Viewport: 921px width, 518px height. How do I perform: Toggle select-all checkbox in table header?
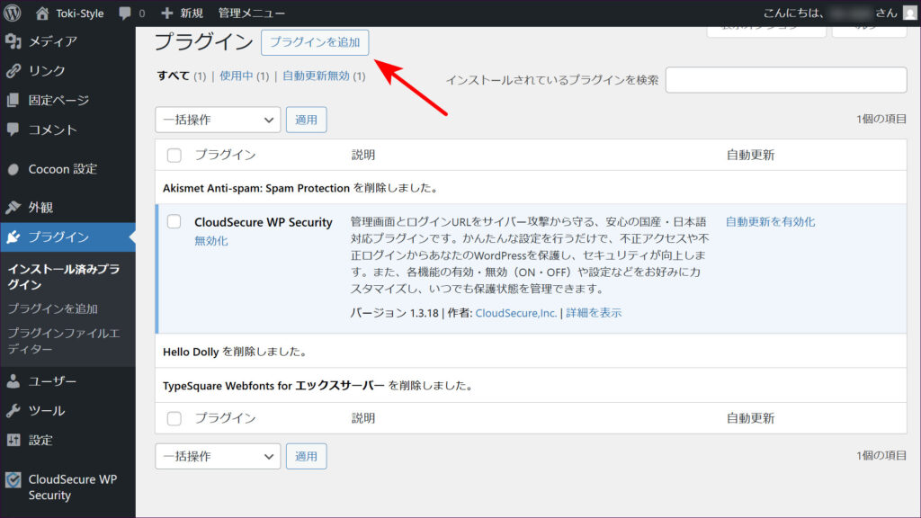click(x=174, y=156)
